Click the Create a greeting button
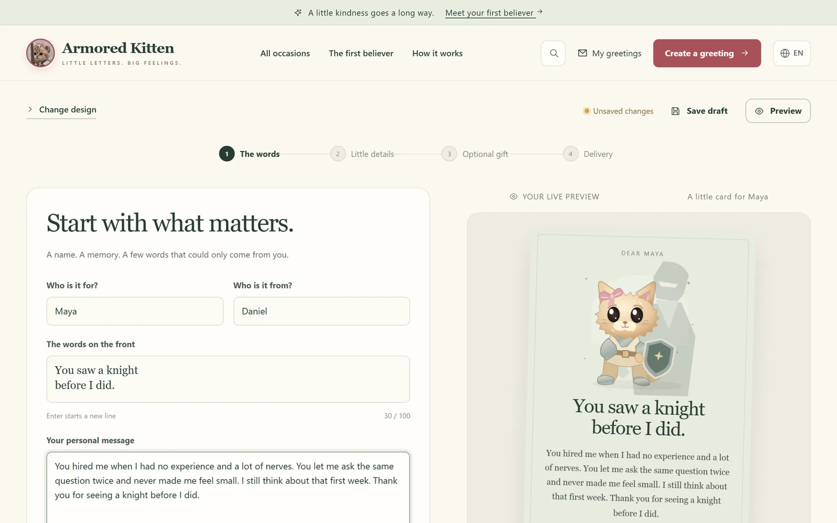The width and height of the screenshot is (837, 523). click(x=707, y=53)
